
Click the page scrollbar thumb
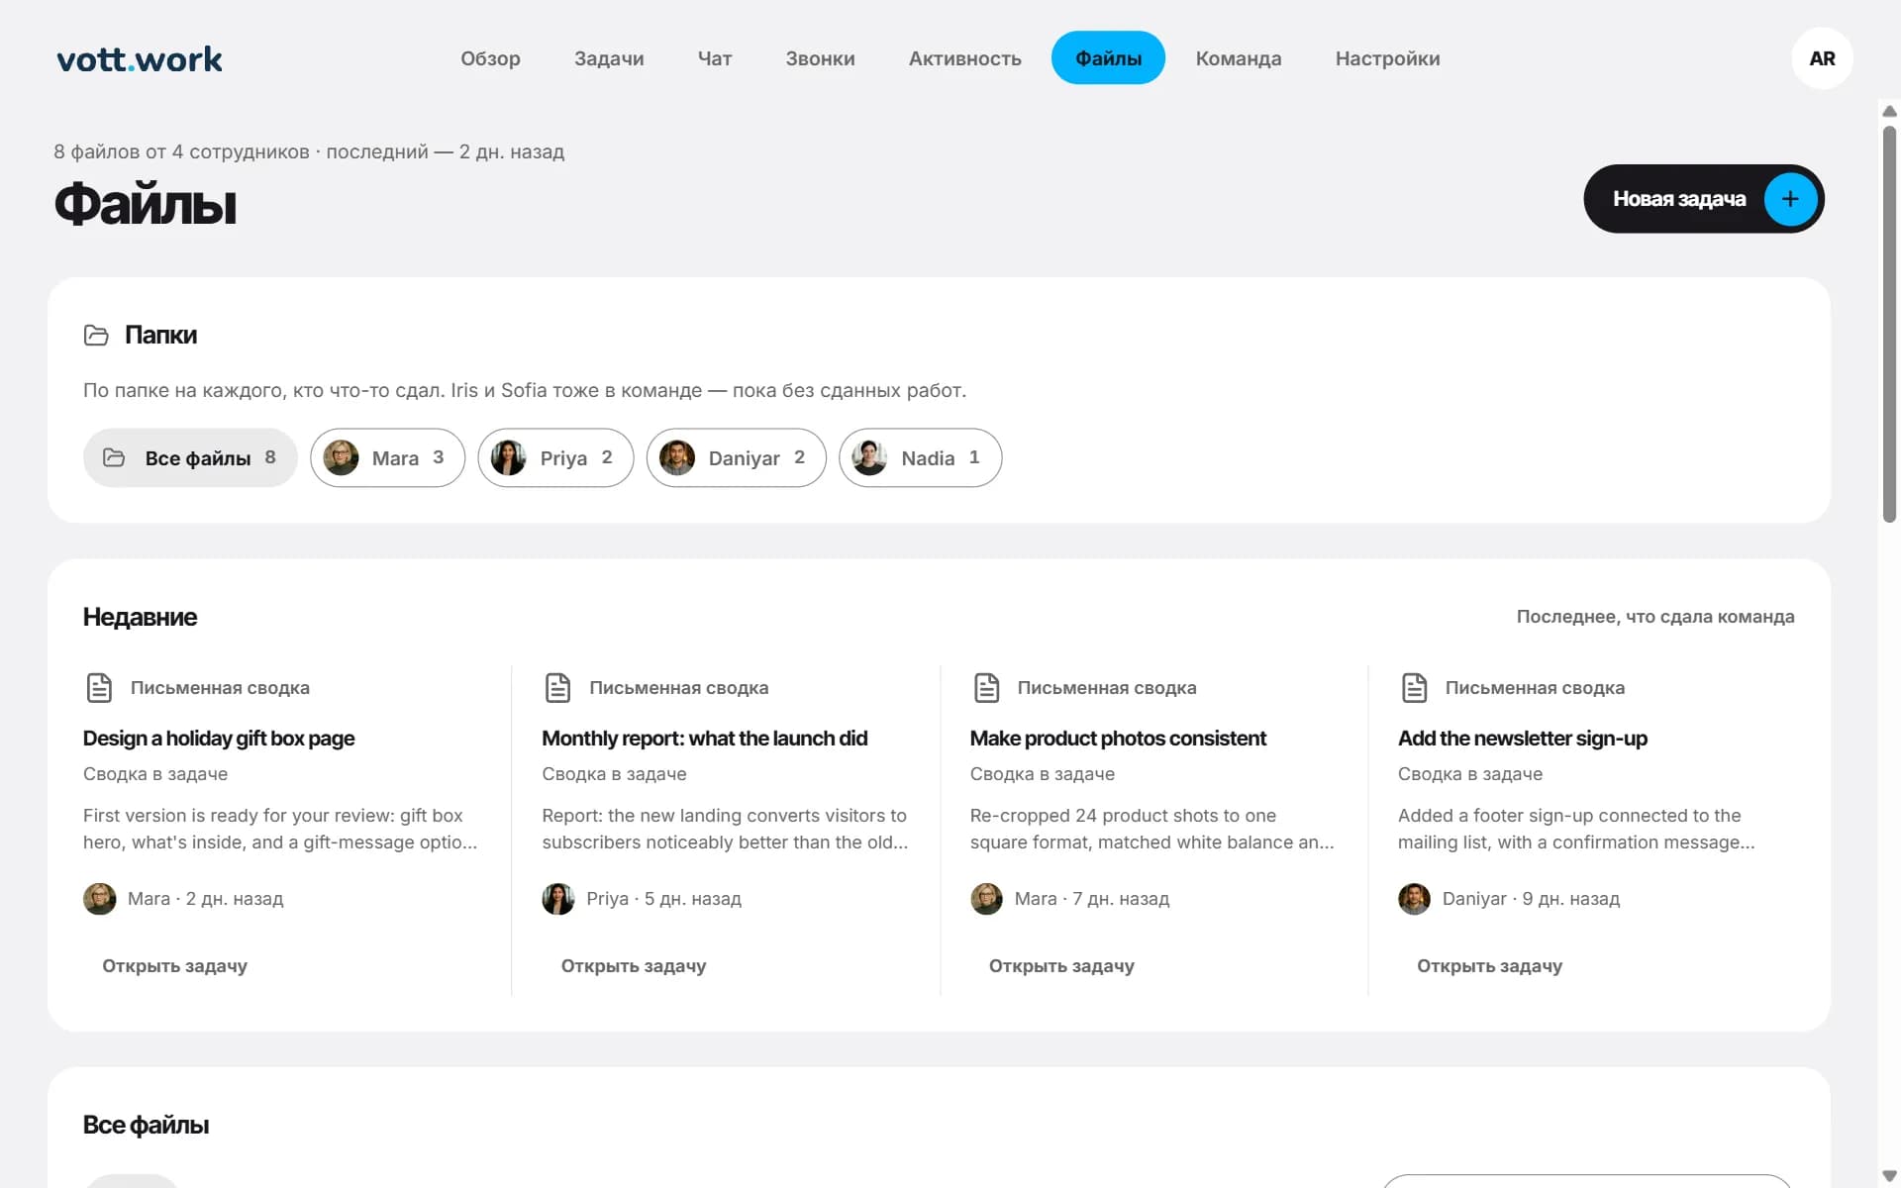[1889, 324]
